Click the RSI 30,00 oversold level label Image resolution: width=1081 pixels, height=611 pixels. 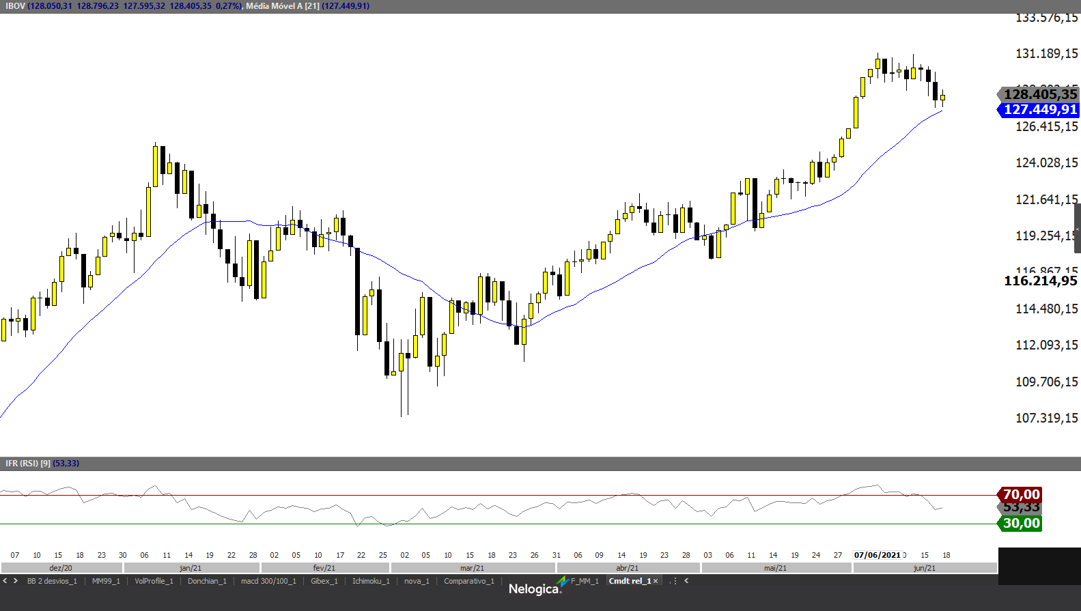tap(1020, 524)
